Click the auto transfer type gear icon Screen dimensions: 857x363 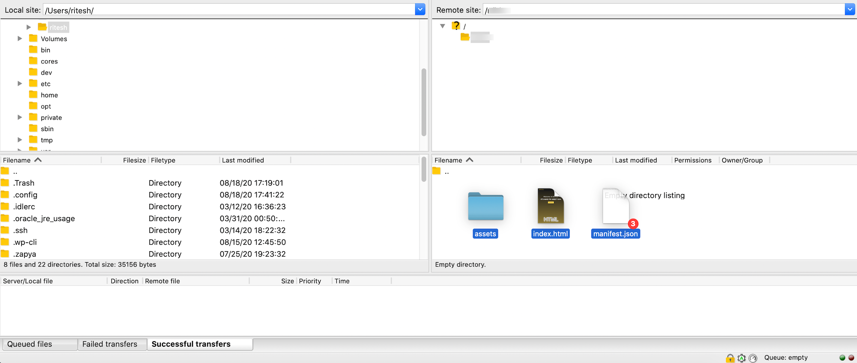tap(742, 358)
